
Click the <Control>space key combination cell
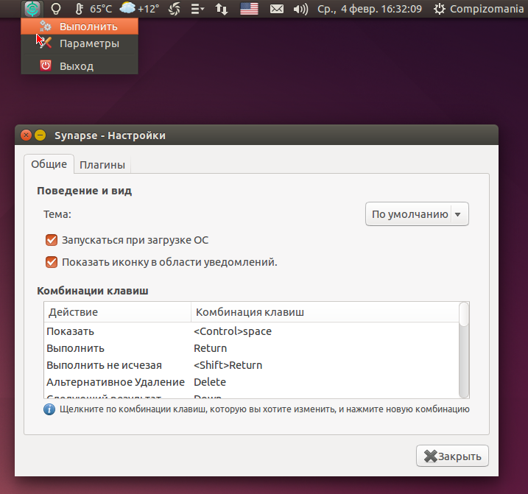[233, 331]
